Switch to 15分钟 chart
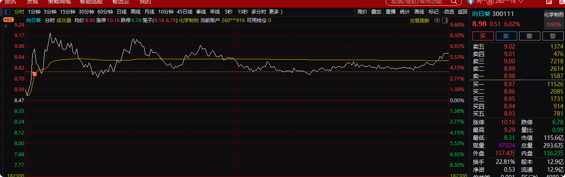Viewport: 565px width, 177px height. pos(68,12)
